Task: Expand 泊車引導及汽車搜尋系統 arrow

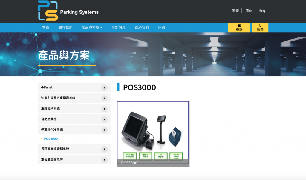Action: [x=104, y=98]
